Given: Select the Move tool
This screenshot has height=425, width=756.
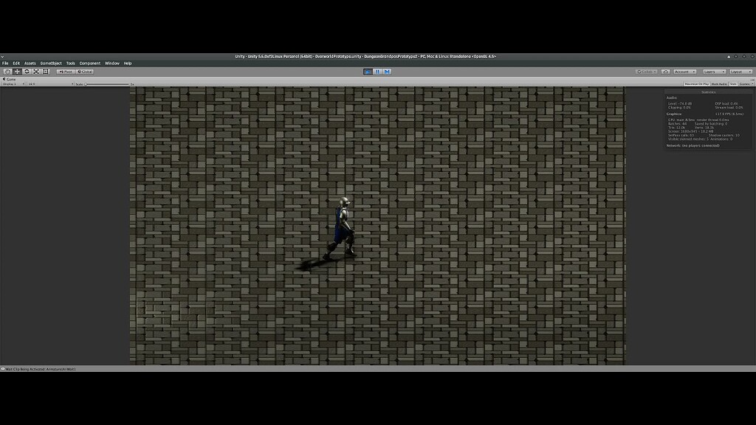Looking at the screenshot, I should pos(16,71).
